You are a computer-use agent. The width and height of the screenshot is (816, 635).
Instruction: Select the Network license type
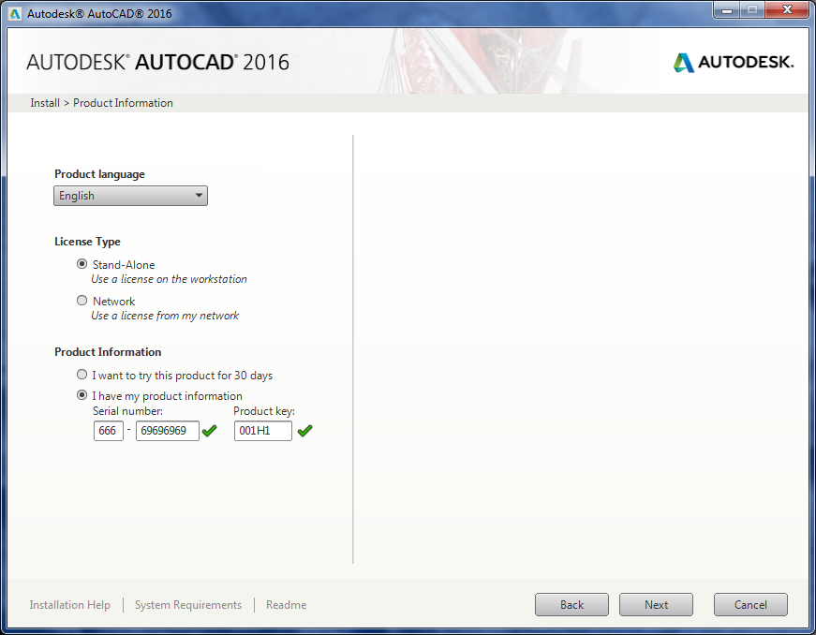click(82, 301)
